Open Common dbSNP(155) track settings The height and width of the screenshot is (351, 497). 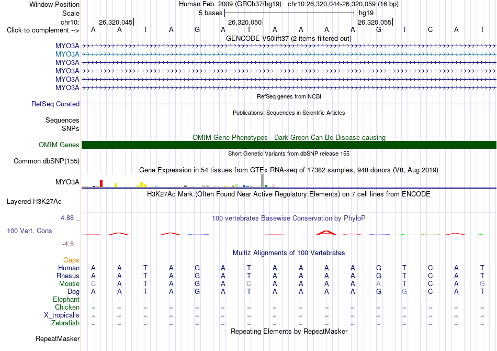[47, 161]
